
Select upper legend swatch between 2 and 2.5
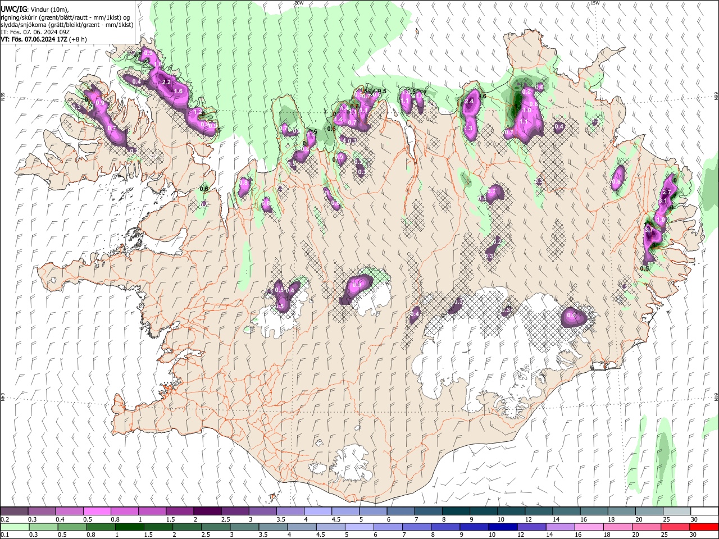tap(207, 511)
